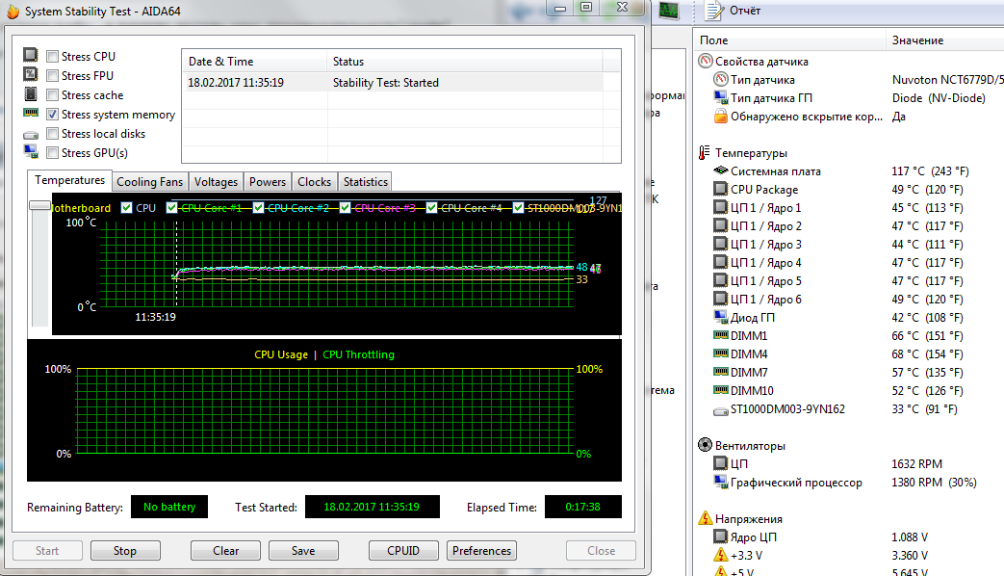The width and height of the screenshot is (1004, 576).
Task: Open the Powers tab
Action: 268,182
